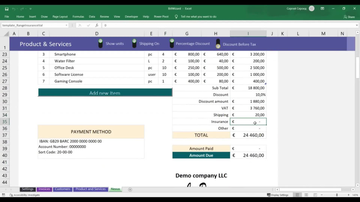Click the Undo arrow icon

[x=14, y=9]
